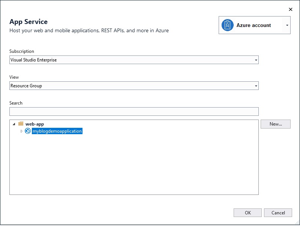Click the Cancel button
Viewport: 300px width, 226px height.
tap(278, 213)
